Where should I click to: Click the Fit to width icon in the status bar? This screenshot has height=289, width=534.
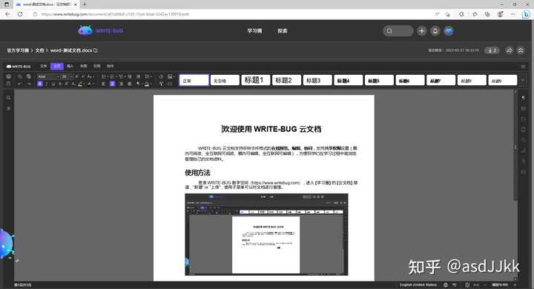(476, 285)
